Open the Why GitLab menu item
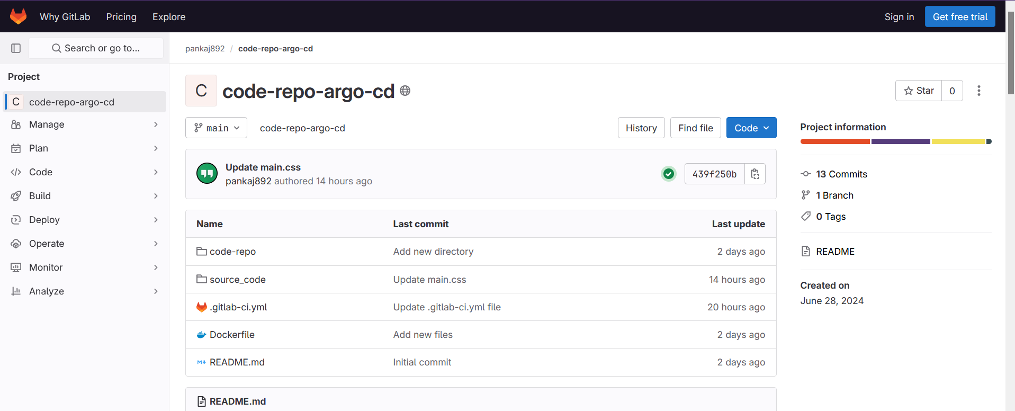 [65, 17]
